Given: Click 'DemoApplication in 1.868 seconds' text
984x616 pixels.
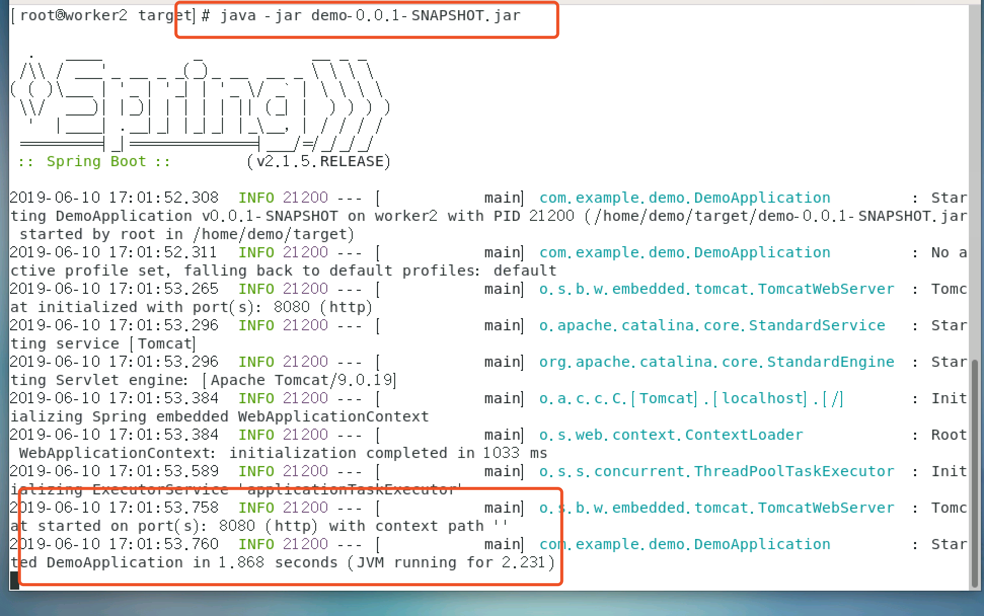Looking at the screenshot, I should click(192, 562).
